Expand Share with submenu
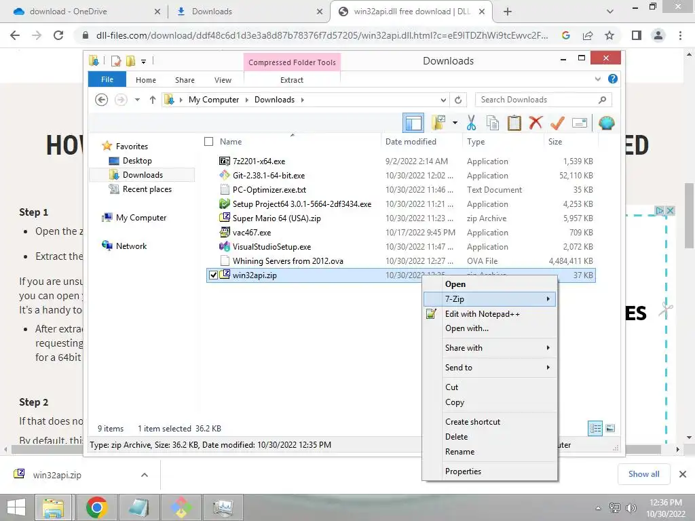695x521 pixels. coord(490,348)
